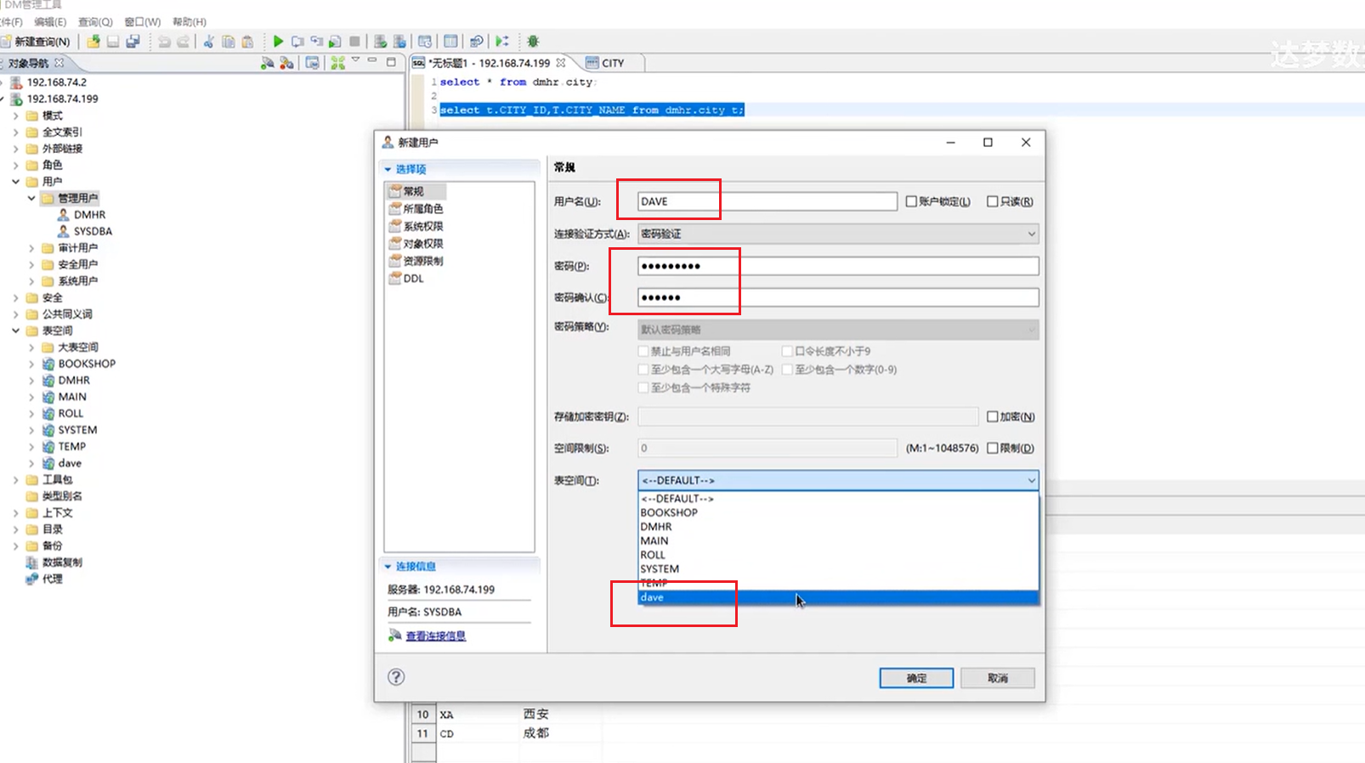The height and width of the screenshot is (763, 1365).
Task: Click the step-run icon left of the bug
Action: point(502,41)
